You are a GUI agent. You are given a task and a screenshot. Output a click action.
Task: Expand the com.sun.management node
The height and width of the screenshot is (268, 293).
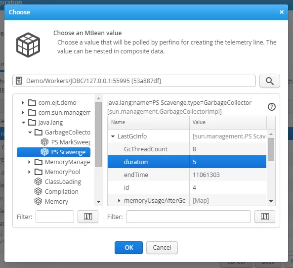click(x=23, y=113)
